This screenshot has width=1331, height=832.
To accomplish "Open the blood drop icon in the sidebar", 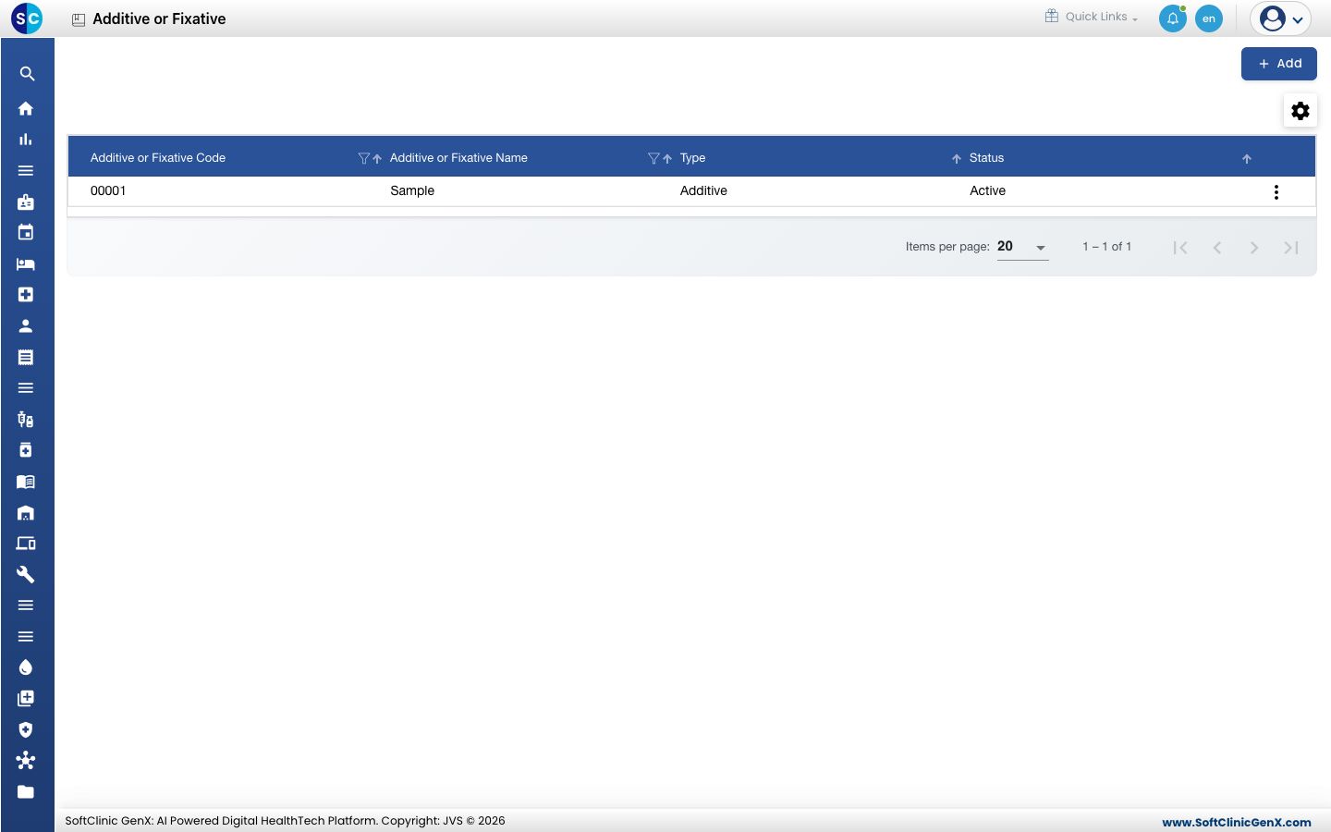I will (x=26, y=667).
